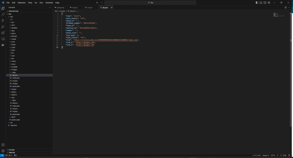Open the Source Control view
The image size is (293, 158).
3,20
